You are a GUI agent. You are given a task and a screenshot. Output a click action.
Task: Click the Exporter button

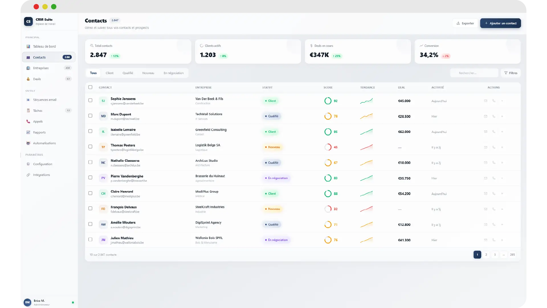[465, 23]
